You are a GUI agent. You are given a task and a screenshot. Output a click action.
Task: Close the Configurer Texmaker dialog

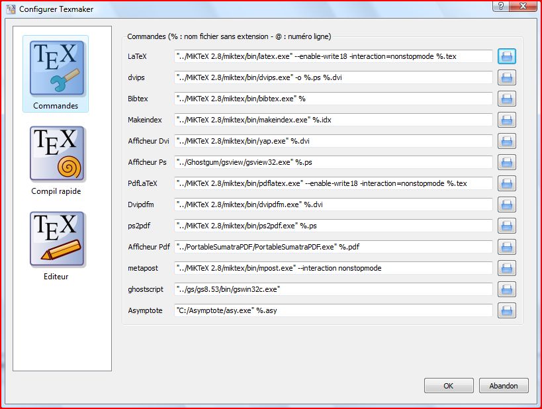(523, 6)
